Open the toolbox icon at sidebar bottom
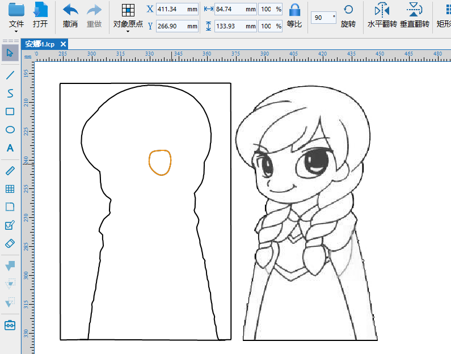 pyautogui.click(x=10, y=325)
